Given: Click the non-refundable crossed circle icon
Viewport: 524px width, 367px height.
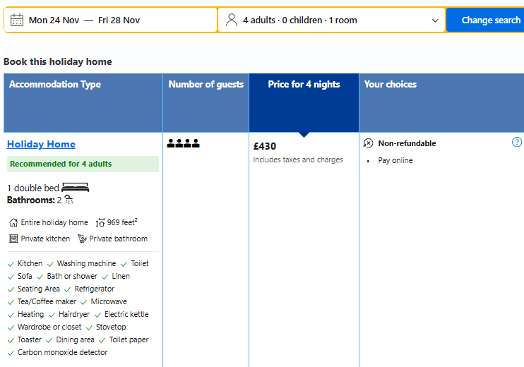Looking at the screenshot, I should click(x=369, y=143).
